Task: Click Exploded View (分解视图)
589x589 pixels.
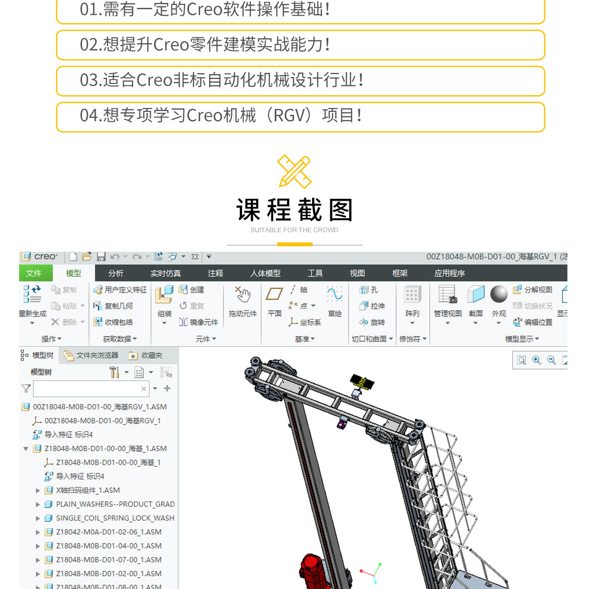Action: pyautogui.click(x=533, y=290)
